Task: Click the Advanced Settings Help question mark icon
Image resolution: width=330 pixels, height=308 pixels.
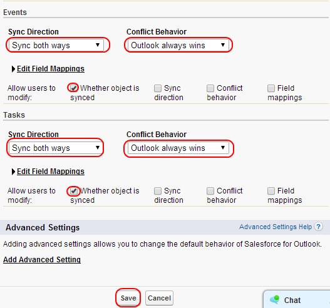Action: (318, 227)
